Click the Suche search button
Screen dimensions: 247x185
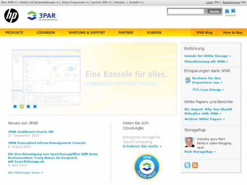click(214, 11)
